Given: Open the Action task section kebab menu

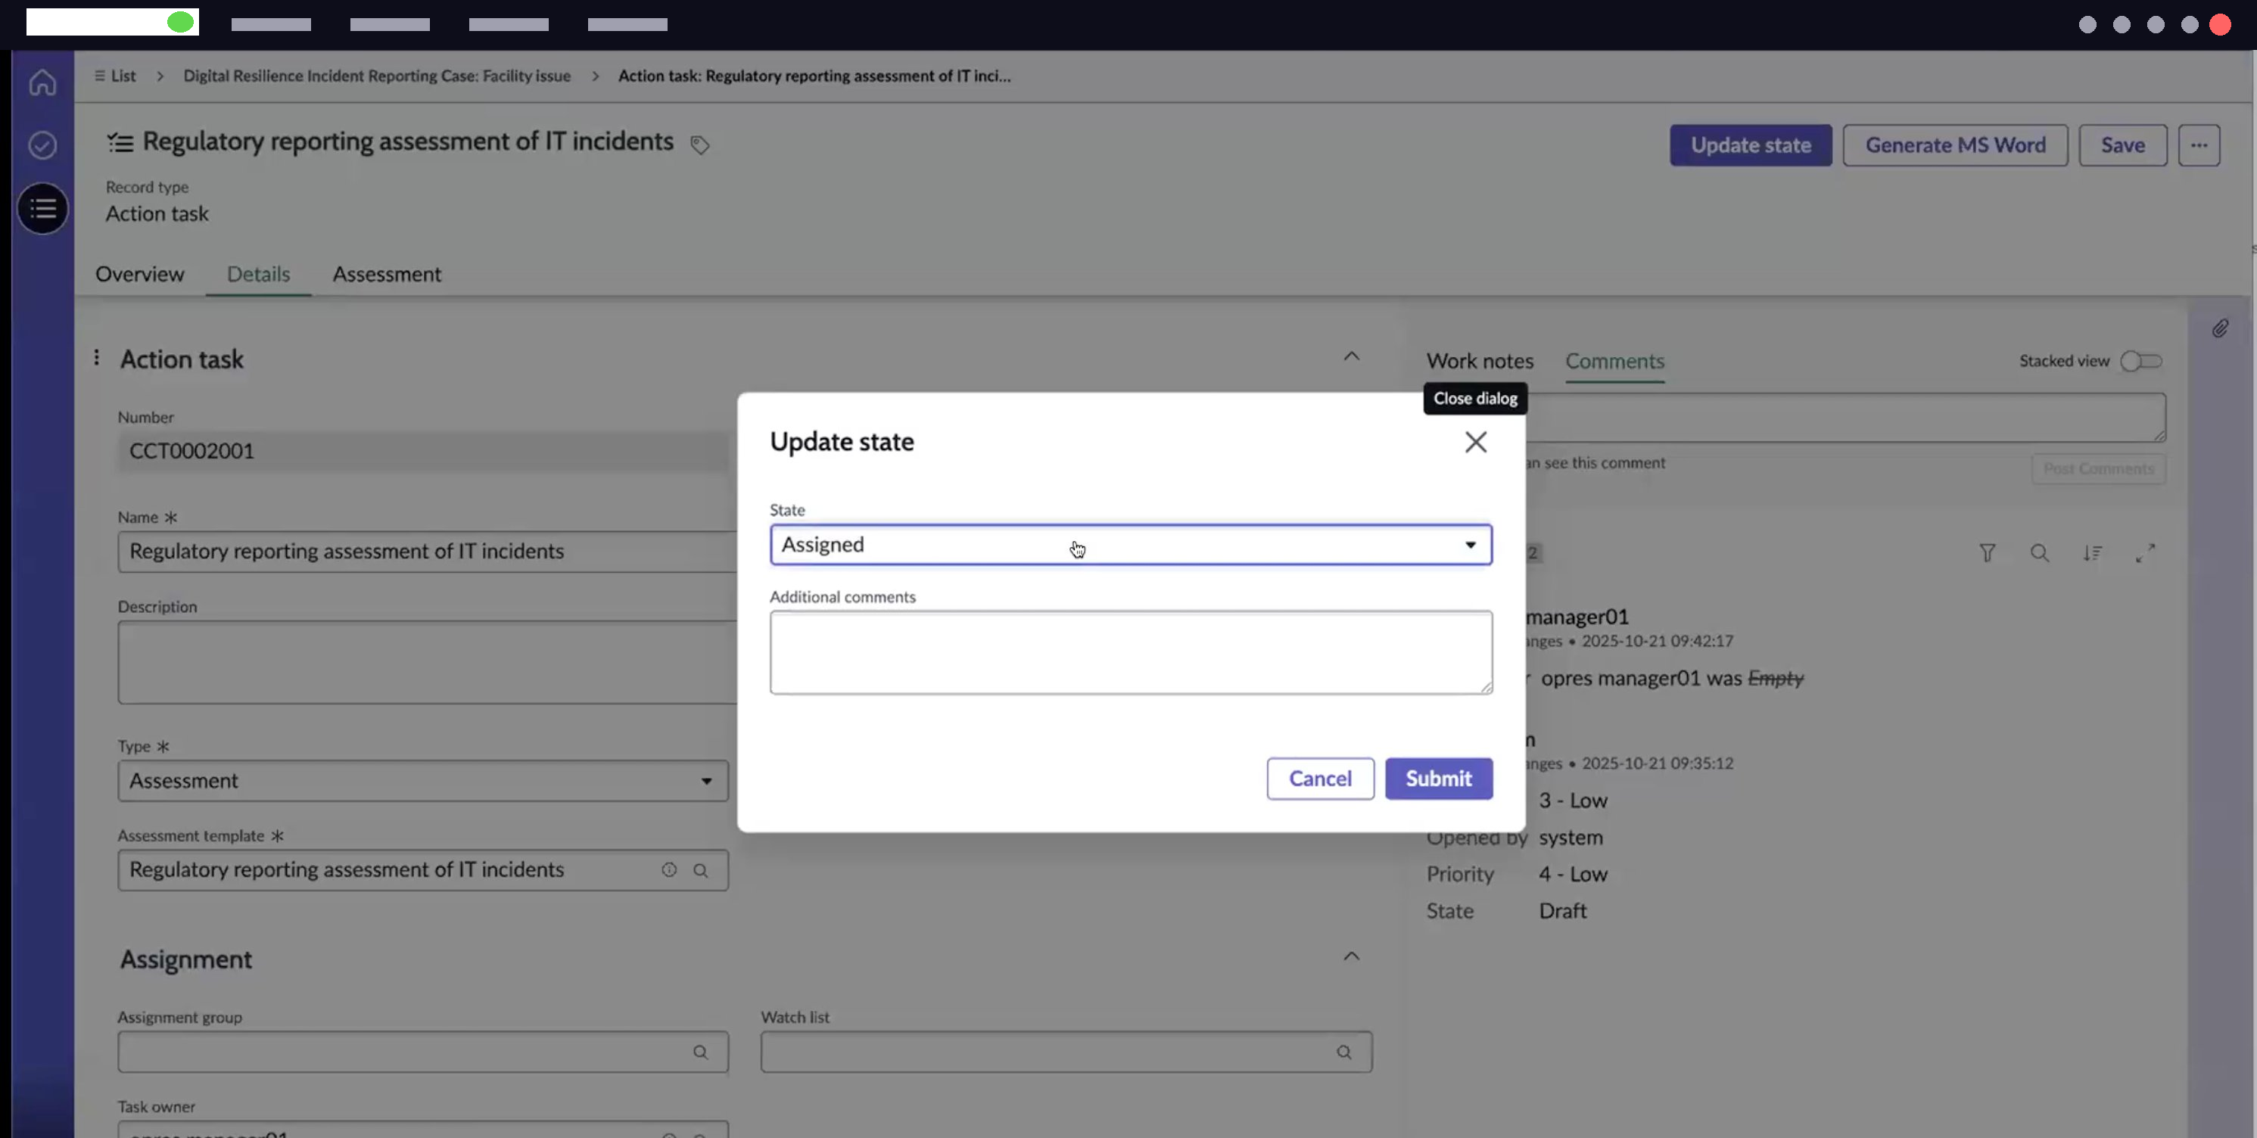Looking at the screenshot, I should point(96,357).
